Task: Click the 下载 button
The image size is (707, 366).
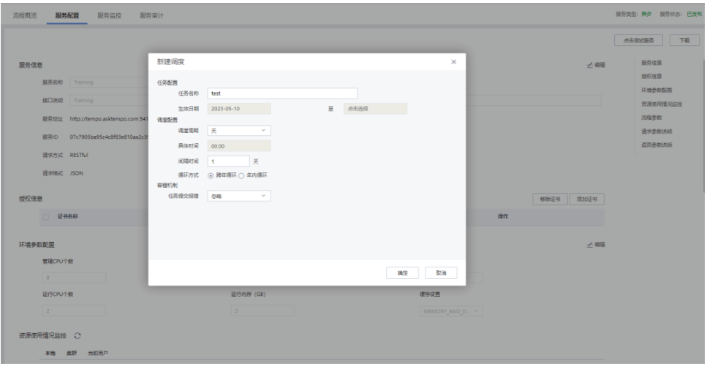Action: pos(684,41)
